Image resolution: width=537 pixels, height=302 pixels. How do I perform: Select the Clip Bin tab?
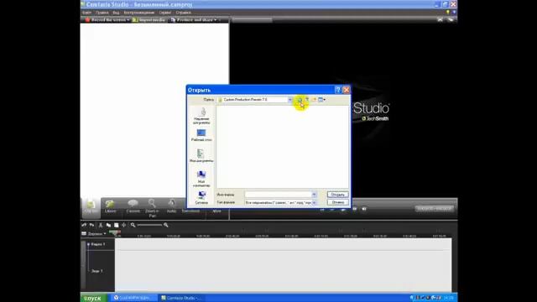[x=91, y=207]
